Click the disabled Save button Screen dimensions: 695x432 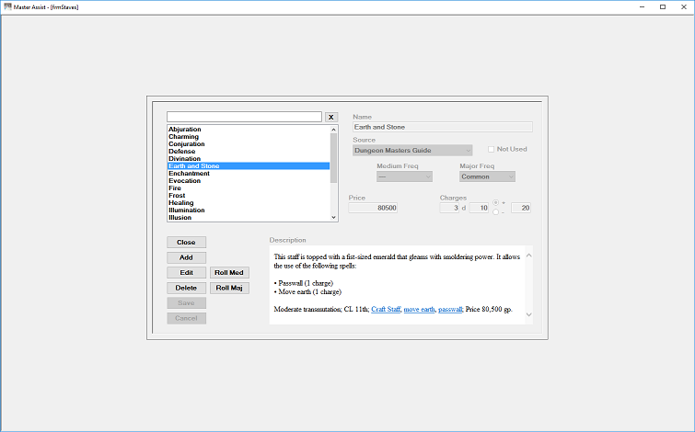(x=186, y=303)
